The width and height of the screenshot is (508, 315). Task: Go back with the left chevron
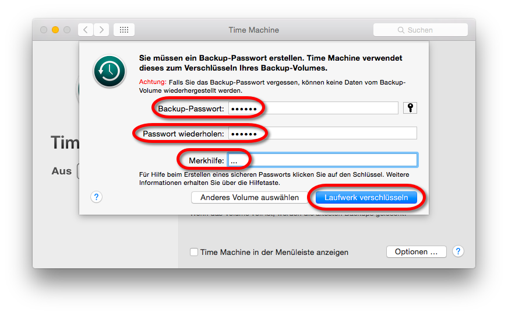pyautogui.click(x=86, y=30)
